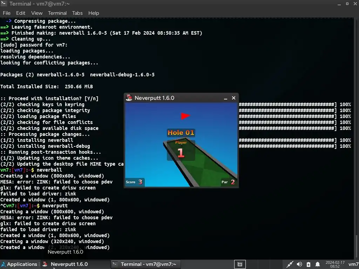Click the 'looking for conflicting packages...' line
This screenshot has width=359, height=269.
49,63
